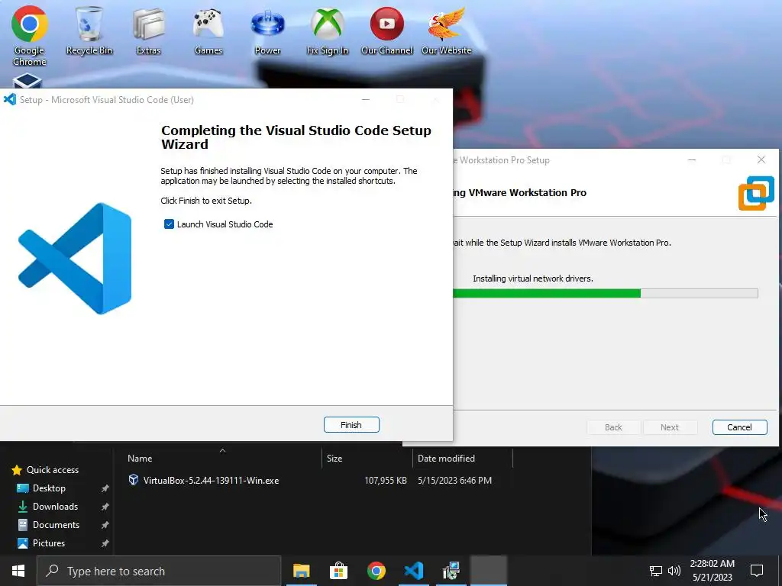Open the taskbar clock and calendar
Viewport: 782px width, 586px height.
tap(713, 571)
